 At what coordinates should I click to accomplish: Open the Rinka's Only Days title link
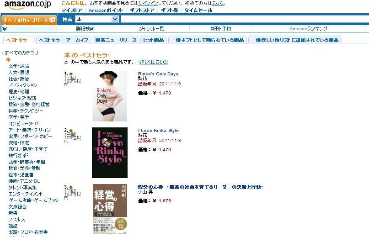coord(158,74)
